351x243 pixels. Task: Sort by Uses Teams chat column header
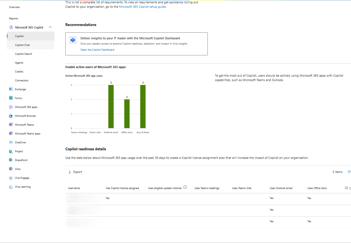click(x=242, y=188)
